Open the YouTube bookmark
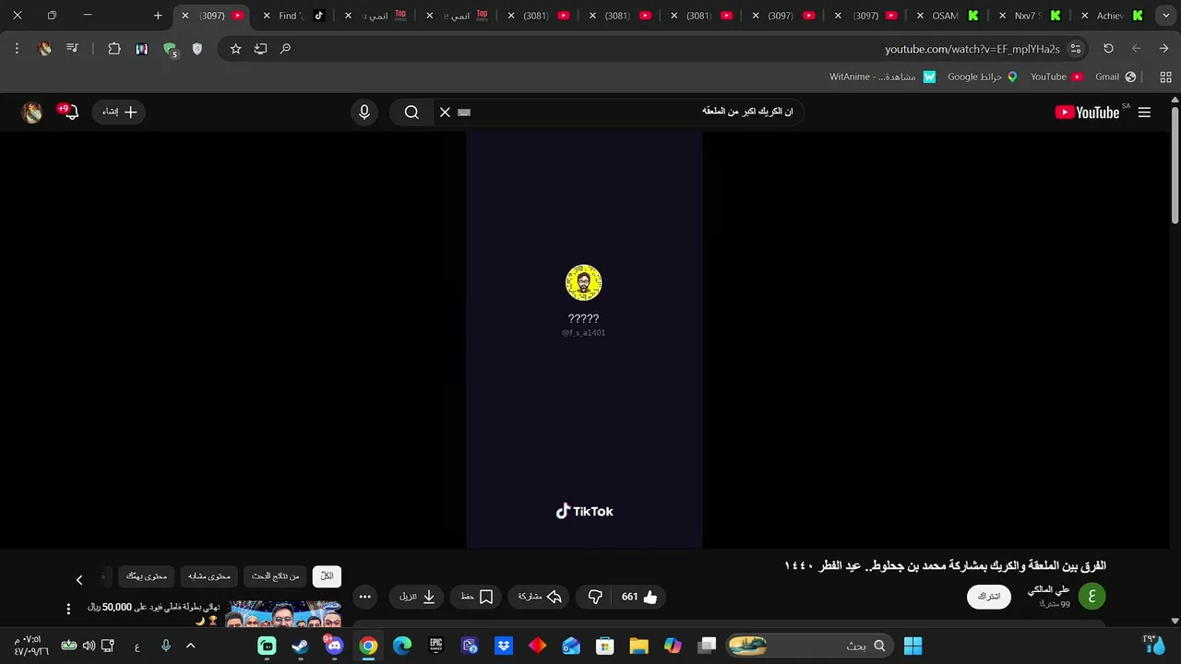 coord(1056,77)
